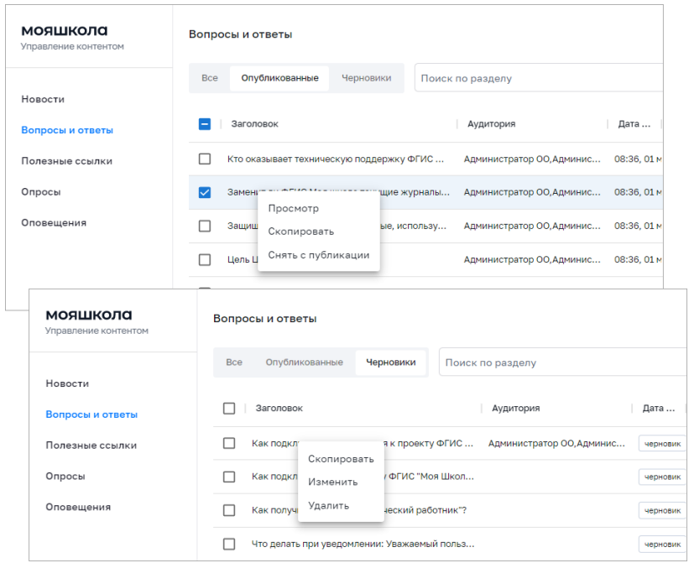689x563 pixels.
Task: Check the row starting with 'Цель' in upper window
Action: click(x=205, y=259)
